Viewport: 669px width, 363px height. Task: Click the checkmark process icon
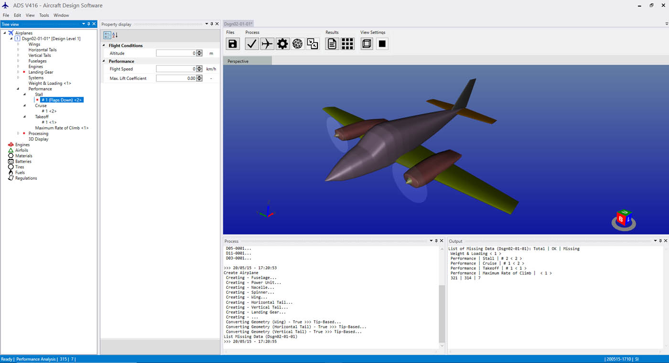coord(252,44)
